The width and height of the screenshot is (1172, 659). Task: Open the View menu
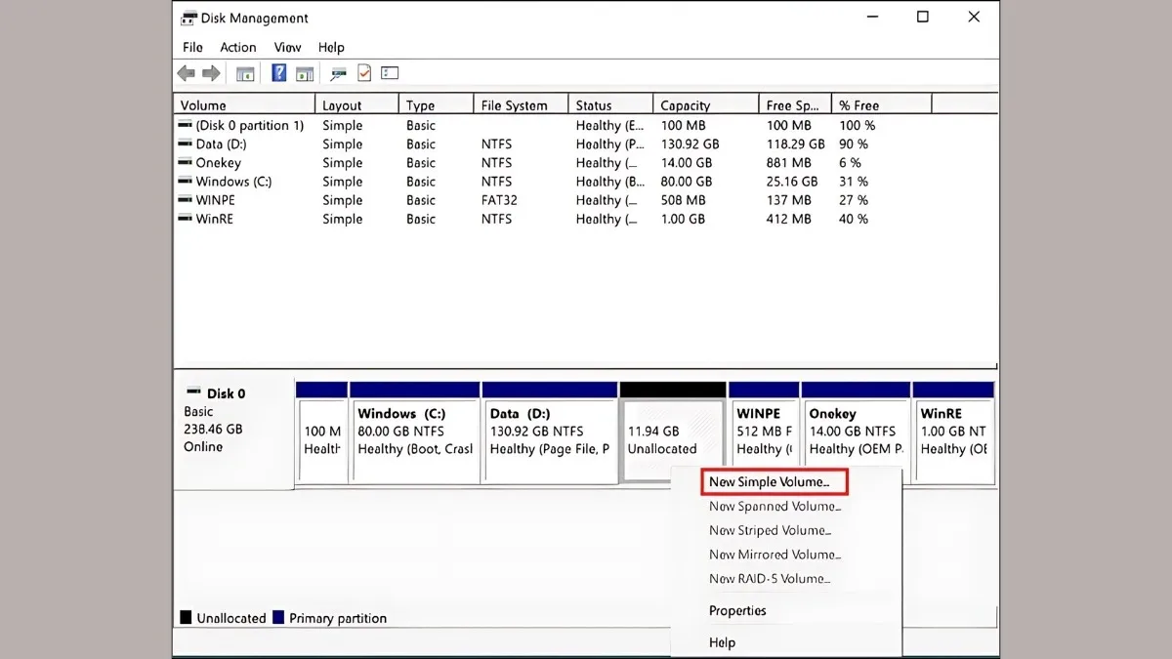click(x=286, y=47)
